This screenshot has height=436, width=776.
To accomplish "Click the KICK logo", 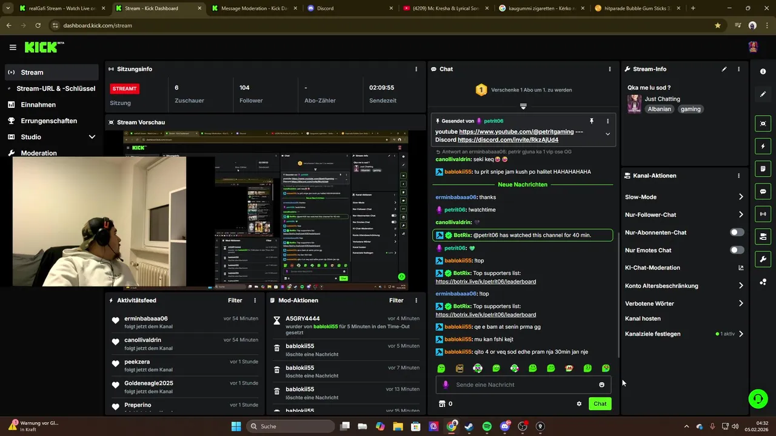I will (44, 47).
